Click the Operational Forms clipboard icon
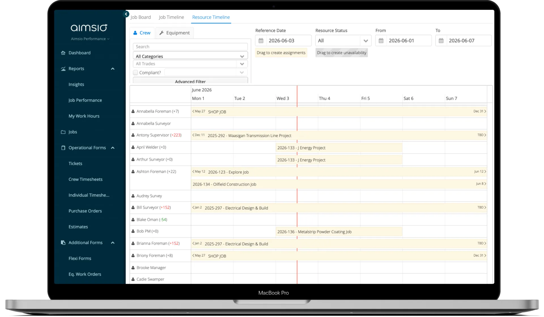The image size is (544, 317). coord(63,148)
